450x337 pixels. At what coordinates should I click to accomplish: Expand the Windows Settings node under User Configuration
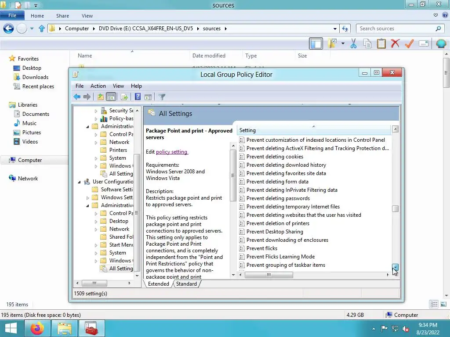click(87, 198)
